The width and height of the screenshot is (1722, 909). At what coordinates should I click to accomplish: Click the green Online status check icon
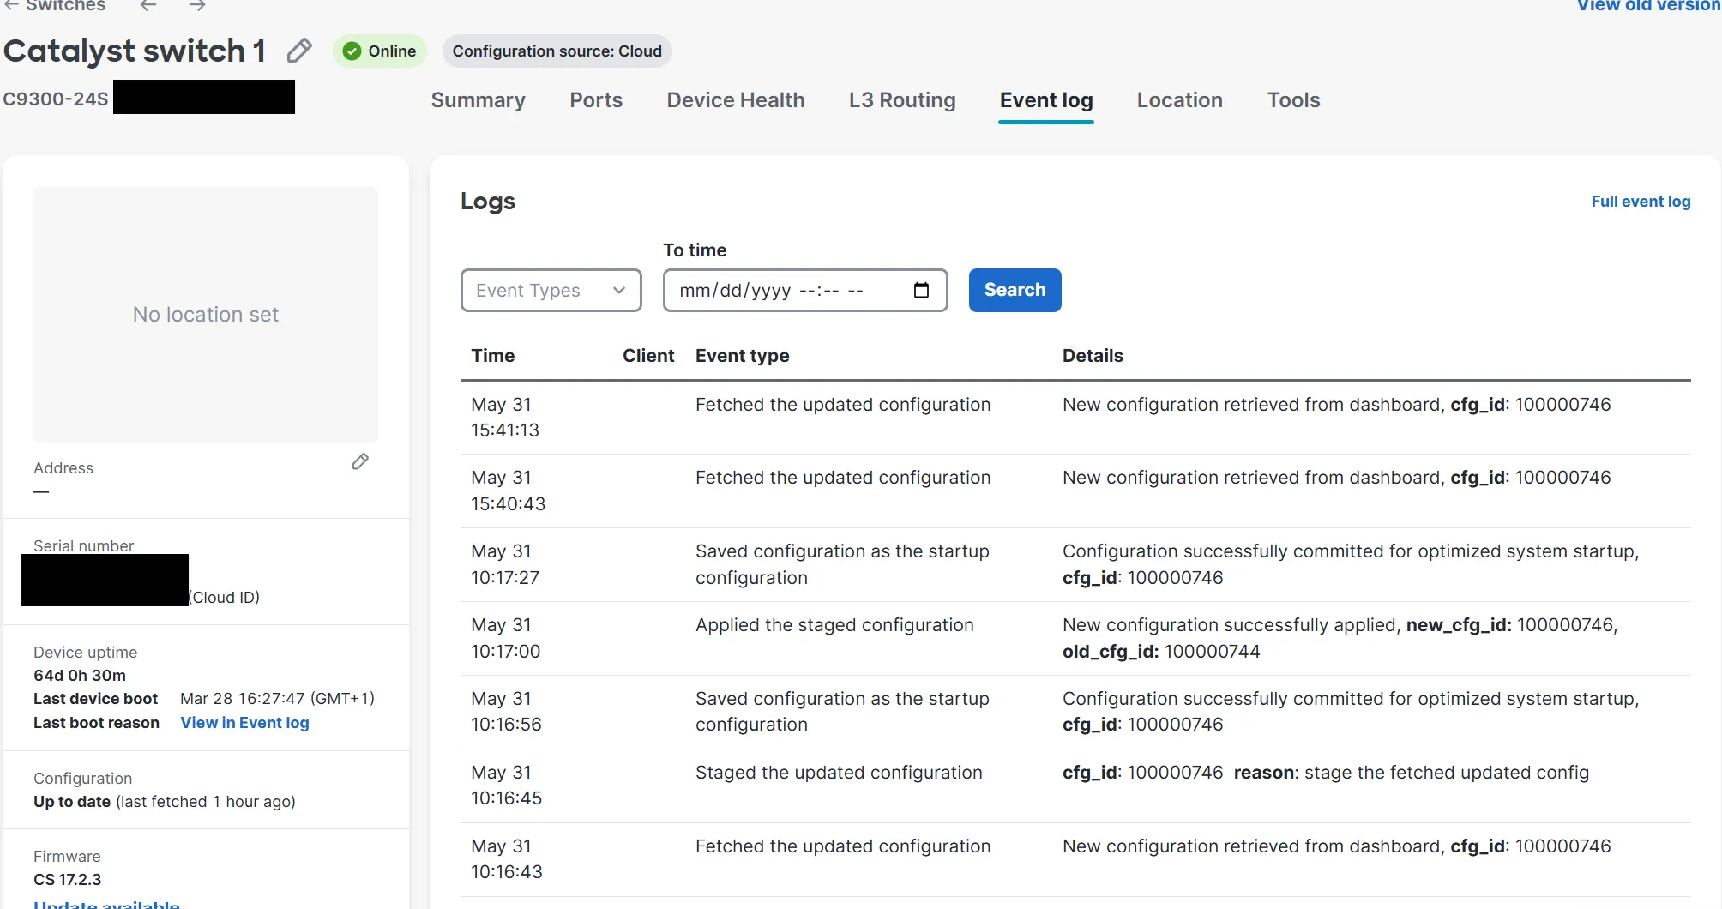[352, 51]
